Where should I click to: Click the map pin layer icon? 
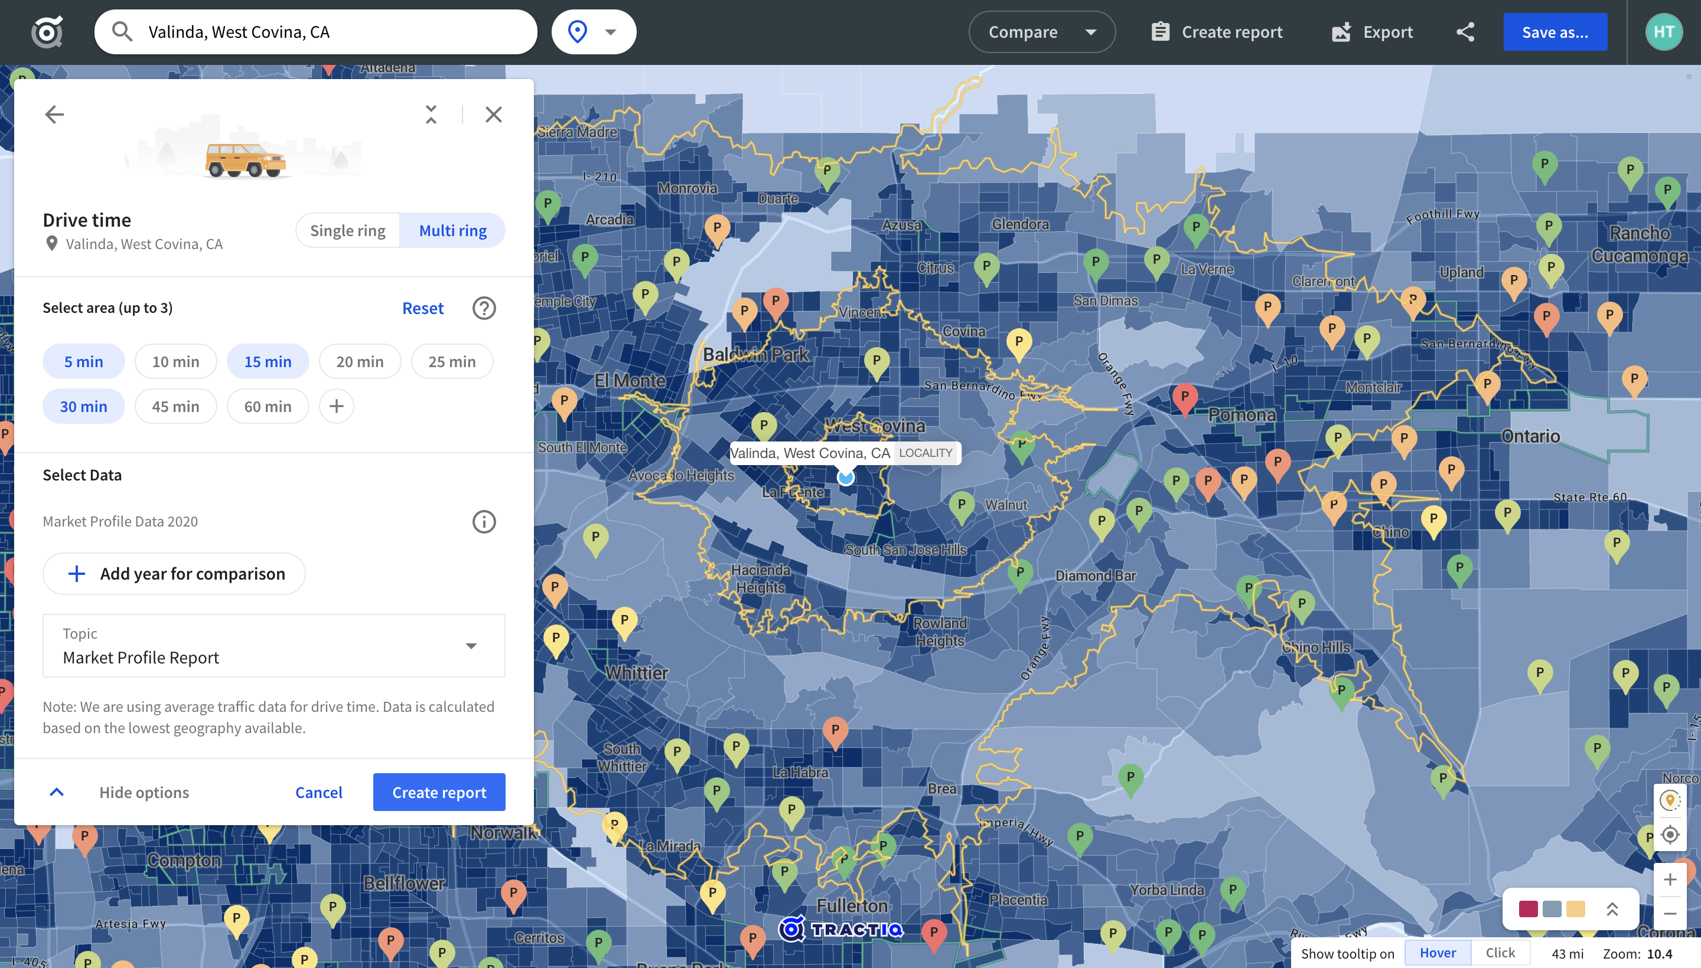[x=1670, y=800]
